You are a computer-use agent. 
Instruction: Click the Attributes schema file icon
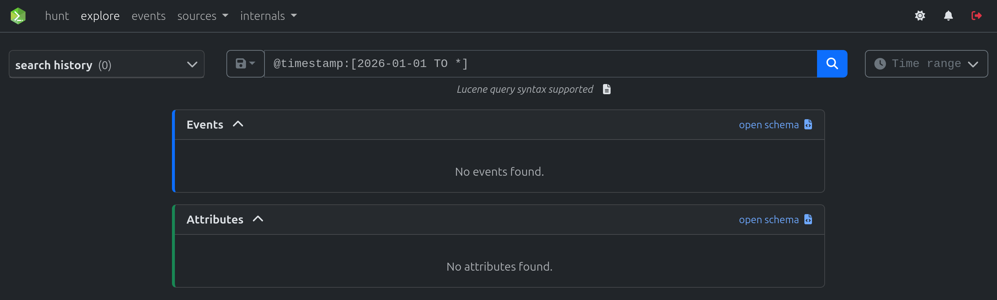808,220
